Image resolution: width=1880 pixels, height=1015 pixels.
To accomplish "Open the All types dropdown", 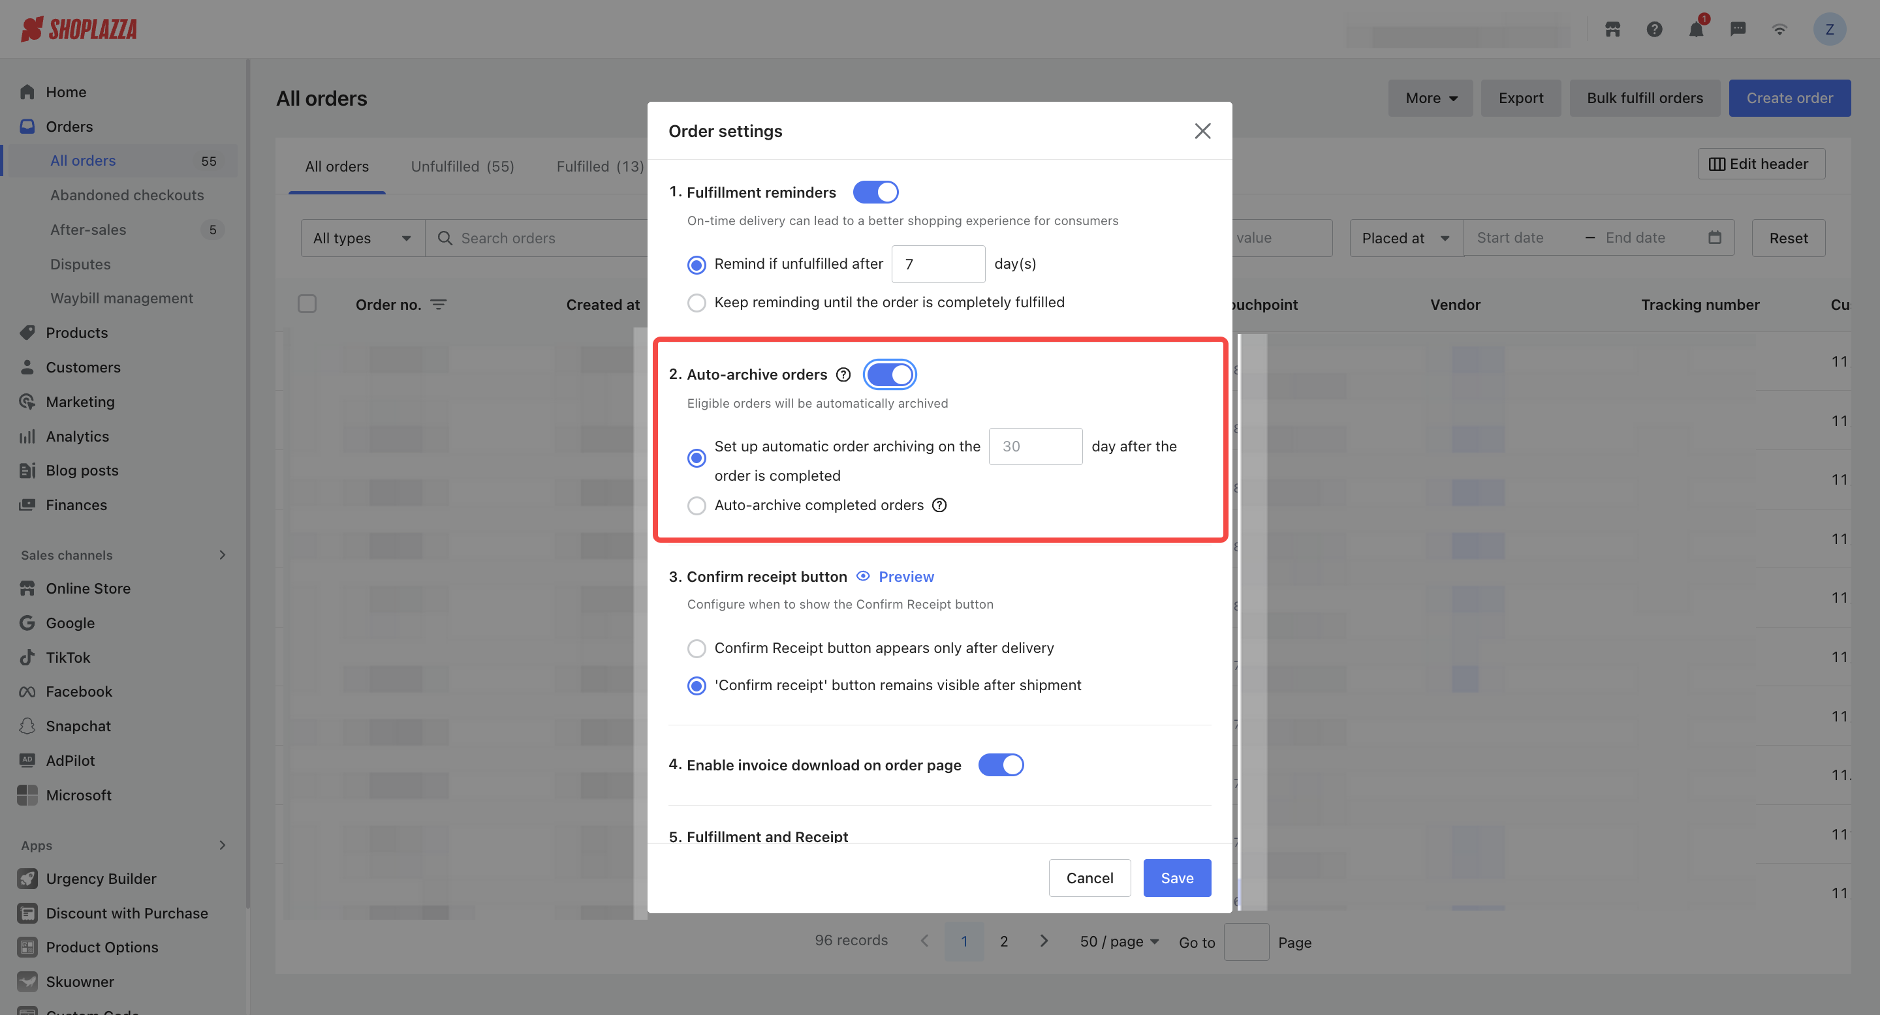I will point(362,237).
